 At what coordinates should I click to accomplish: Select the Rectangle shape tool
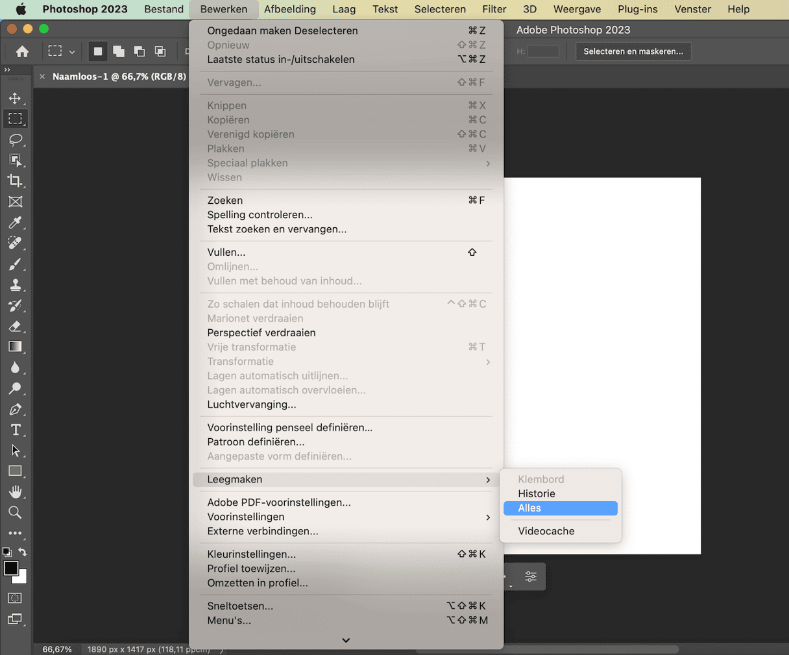click(15, 471)
